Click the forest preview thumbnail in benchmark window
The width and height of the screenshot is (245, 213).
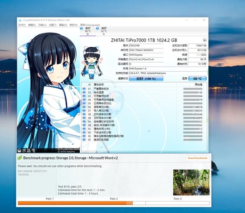click(191, 182)
